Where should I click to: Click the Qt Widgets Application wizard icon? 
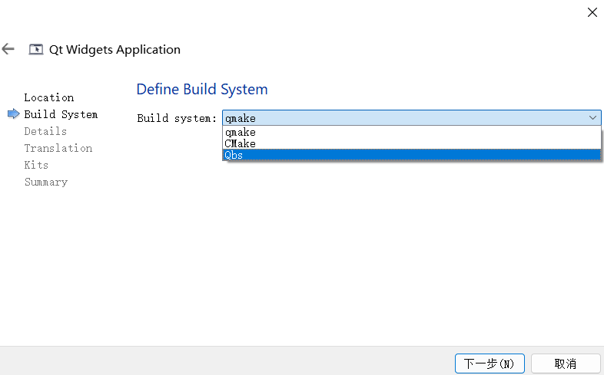coord(36,49)
